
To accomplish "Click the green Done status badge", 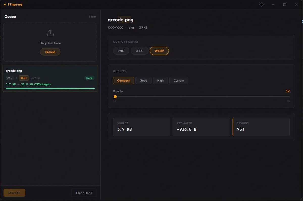I will (89, 78).
